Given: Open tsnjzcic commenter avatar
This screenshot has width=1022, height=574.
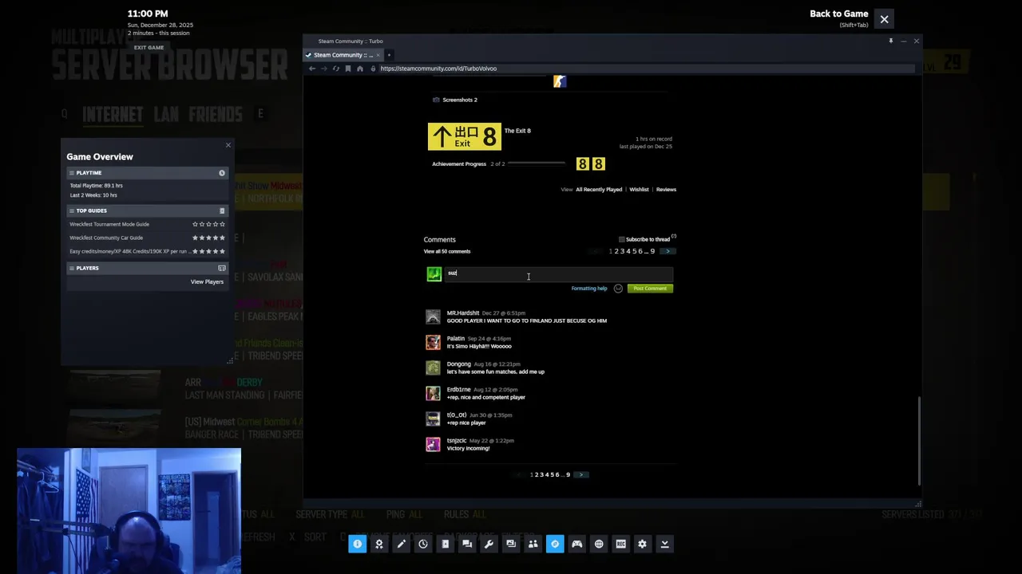Looking at the screenshot, I should pyautogui.click(x=433, y=444).
